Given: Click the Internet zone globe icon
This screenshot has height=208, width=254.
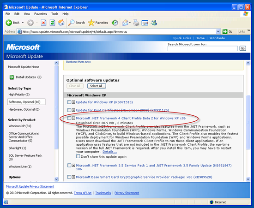Looking at the screenshot, I should [x=212, y=202].
